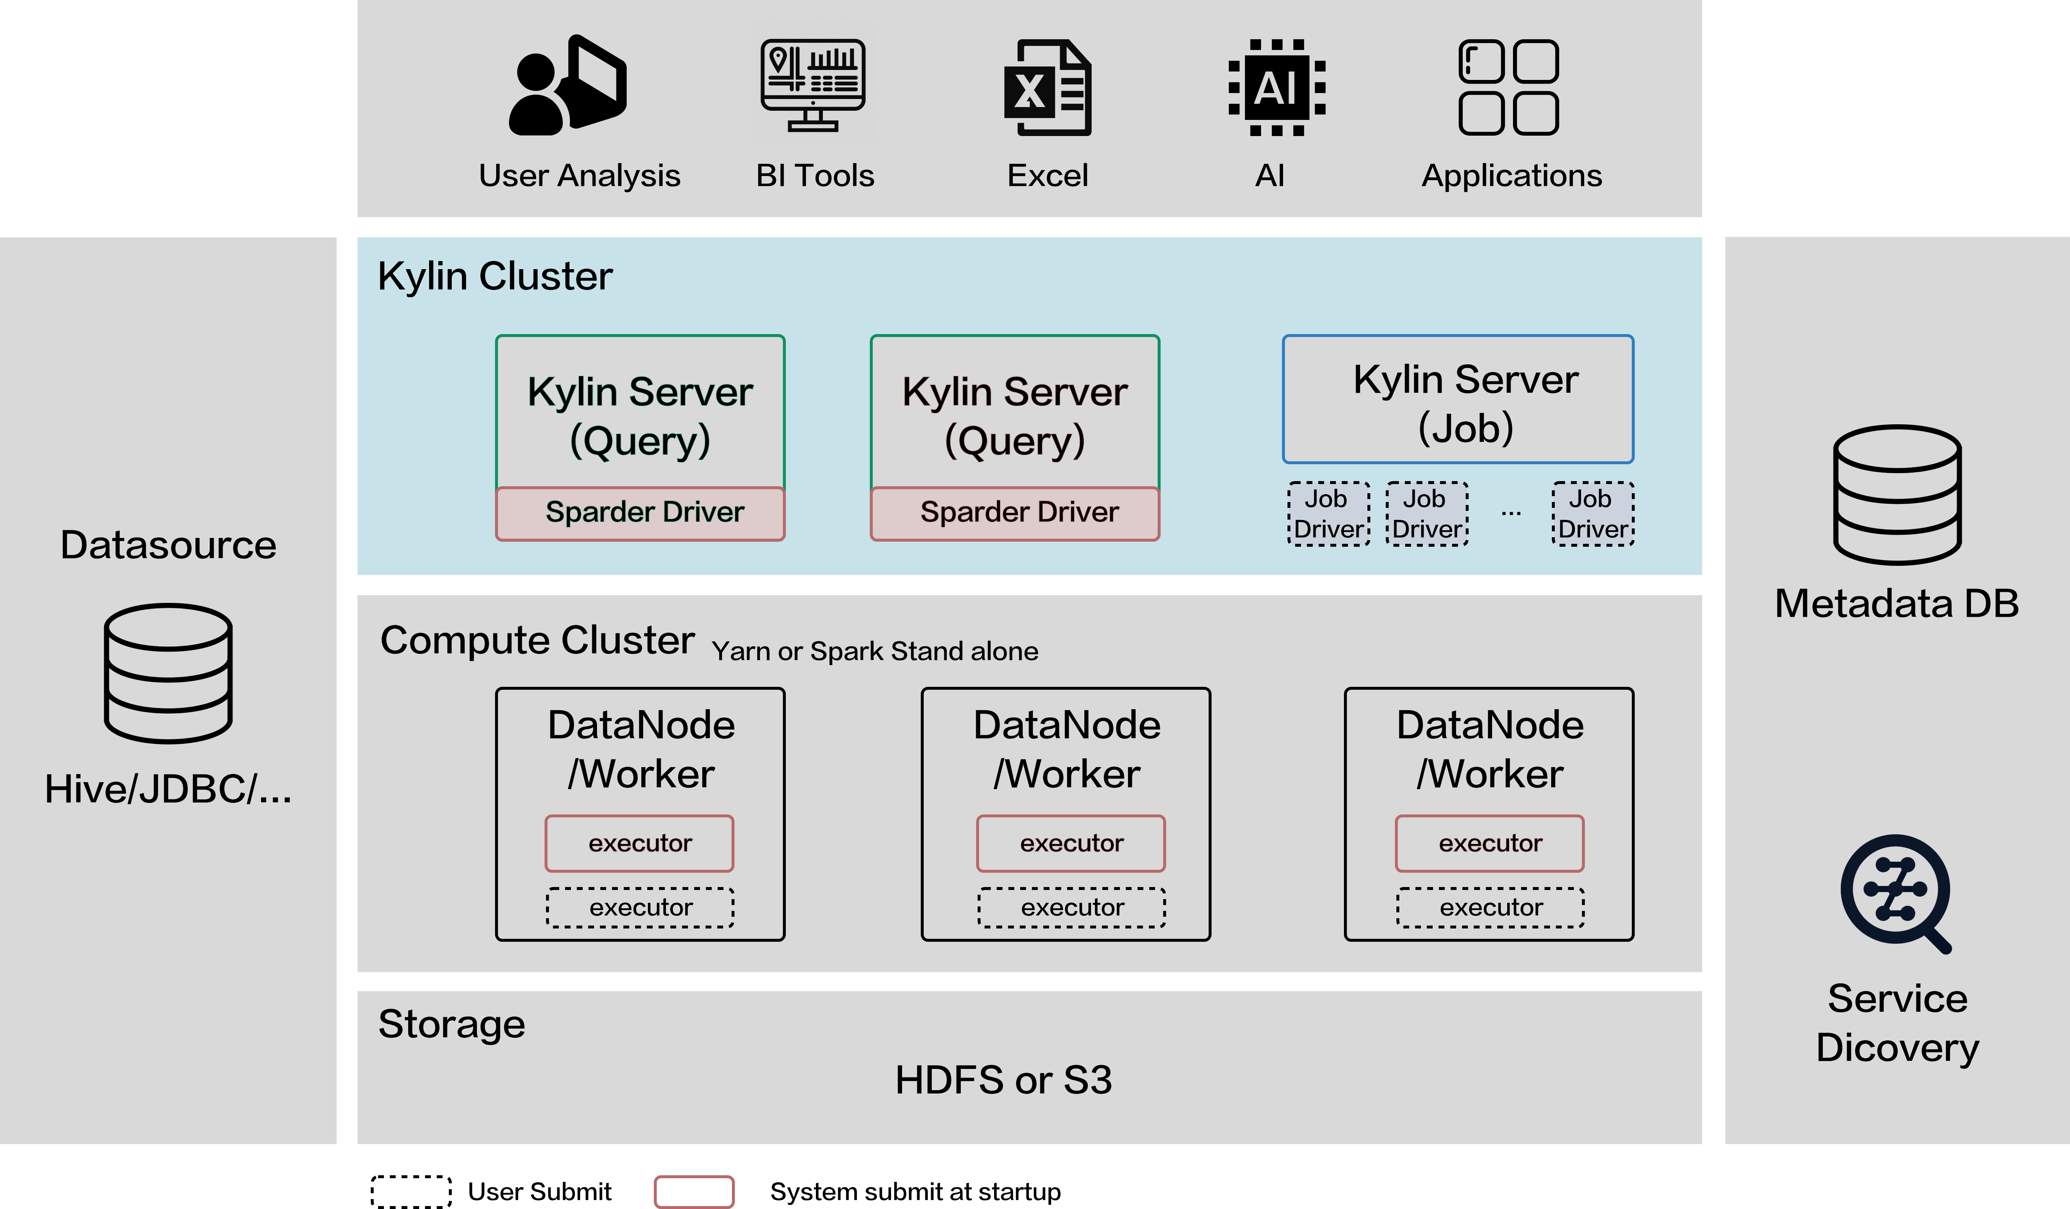Click the AI chip icon

pyautogui.click(x=1276, y=87)
